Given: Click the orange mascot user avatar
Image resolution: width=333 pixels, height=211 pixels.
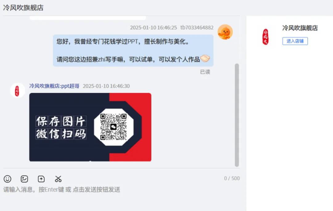Looking at the screenshot, I should [225, 32].
